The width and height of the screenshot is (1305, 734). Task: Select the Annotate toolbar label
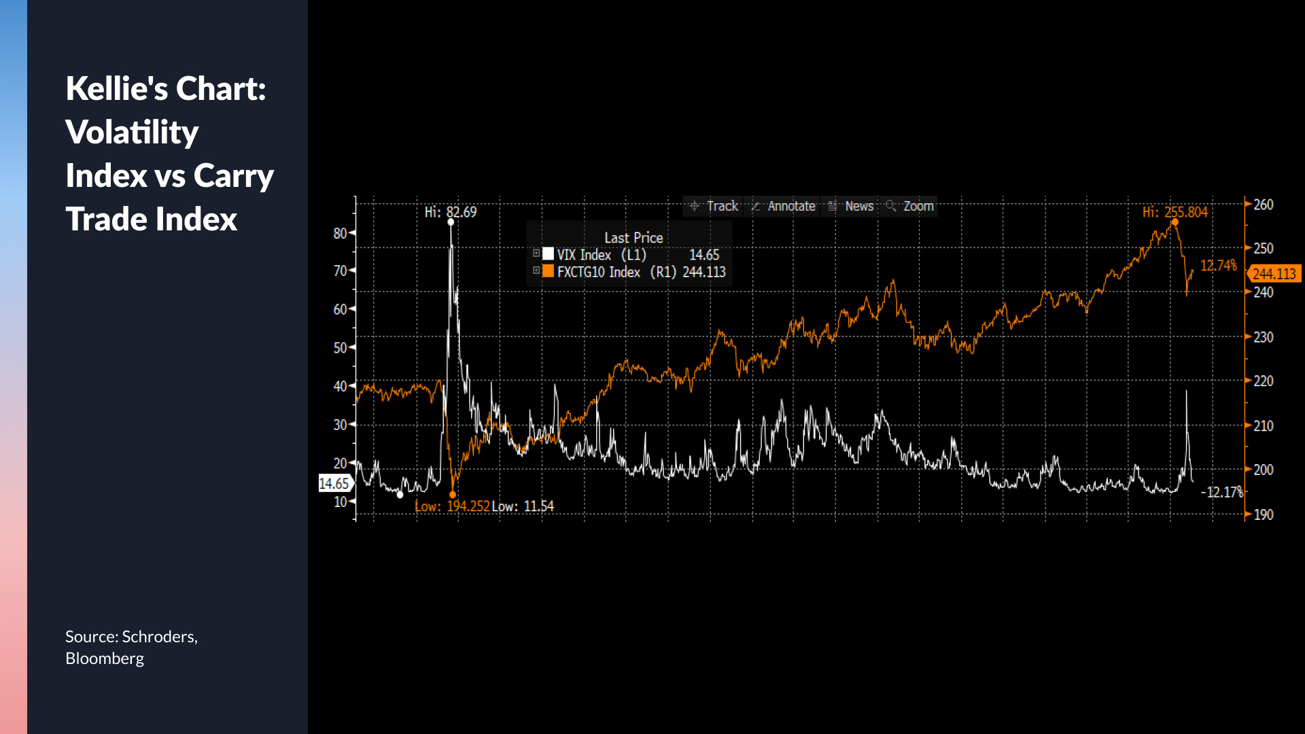tap(791, 206)
